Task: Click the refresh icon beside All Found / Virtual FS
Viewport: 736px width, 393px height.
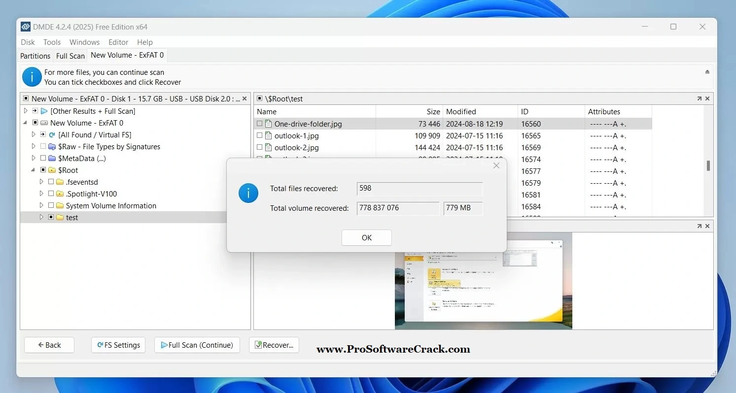Action: coord(52,135)
